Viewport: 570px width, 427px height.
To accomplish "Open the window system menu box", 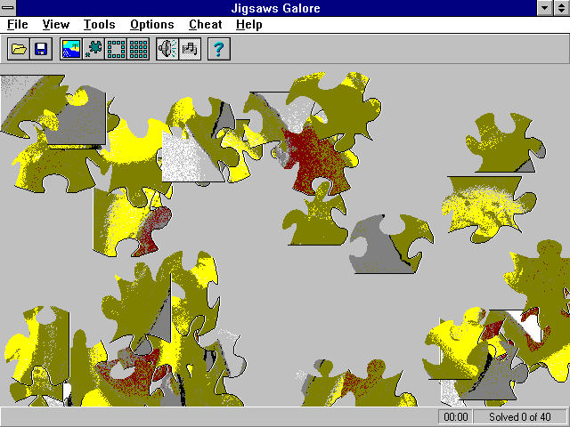I will coord(8,8).
